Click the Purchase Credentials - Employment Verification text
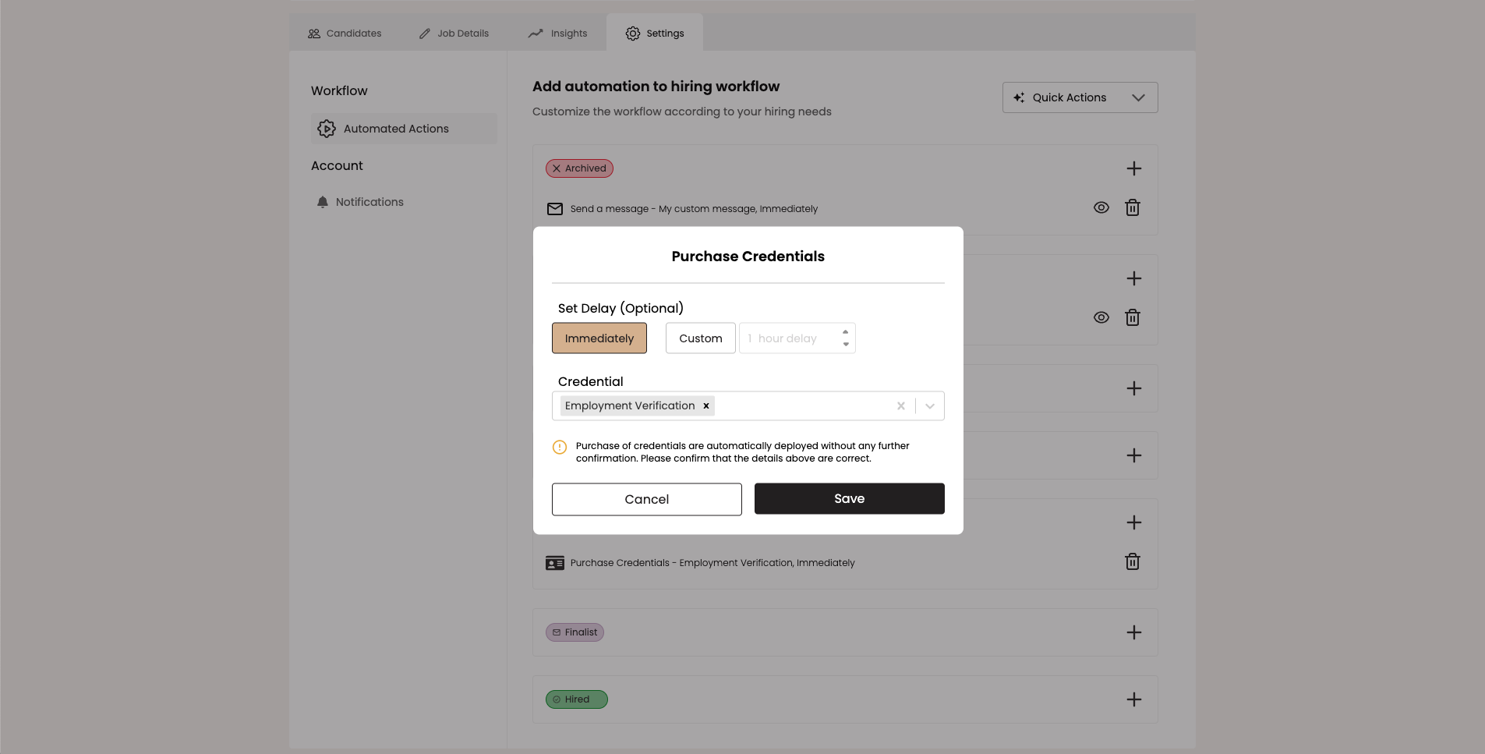This screenshot has height=754, width=1485. 712,563
